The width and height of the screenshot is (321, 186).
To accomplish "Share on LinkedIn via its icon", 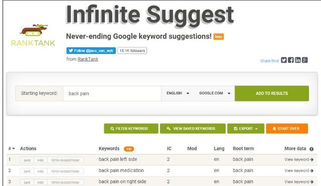I will (x=297, y=60).
